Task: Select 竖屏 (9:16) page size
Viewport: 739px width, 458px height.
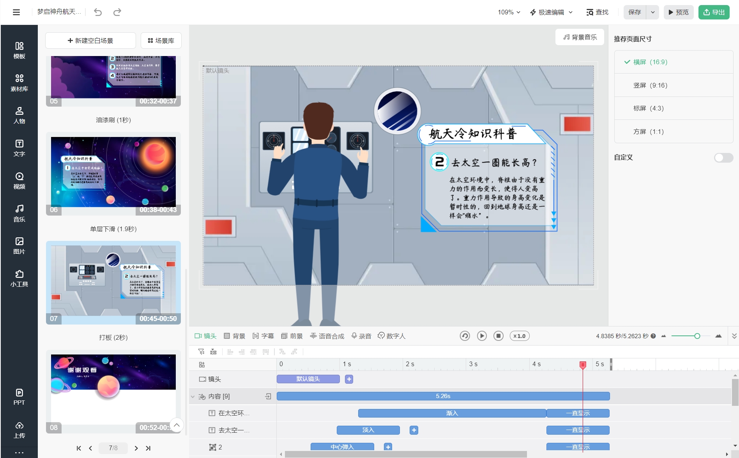Action: tap(674, 85)
